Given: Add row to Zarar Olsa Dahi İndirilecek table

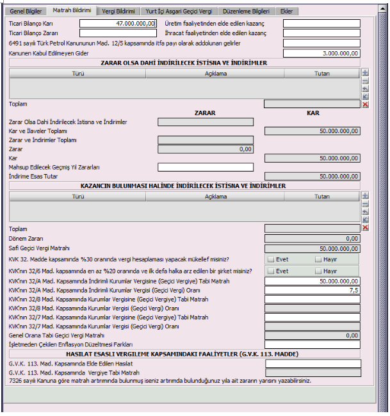Looking at the screenshot, I should click(365, 72).
